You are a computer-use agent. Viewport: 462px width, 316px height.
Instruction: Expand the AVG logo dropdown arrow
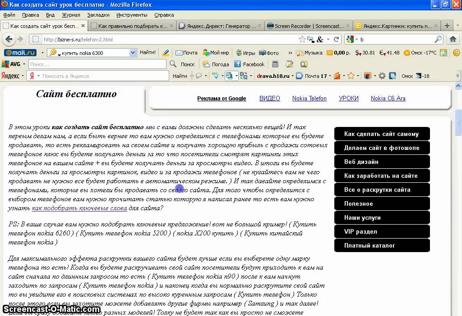(24, 64)
